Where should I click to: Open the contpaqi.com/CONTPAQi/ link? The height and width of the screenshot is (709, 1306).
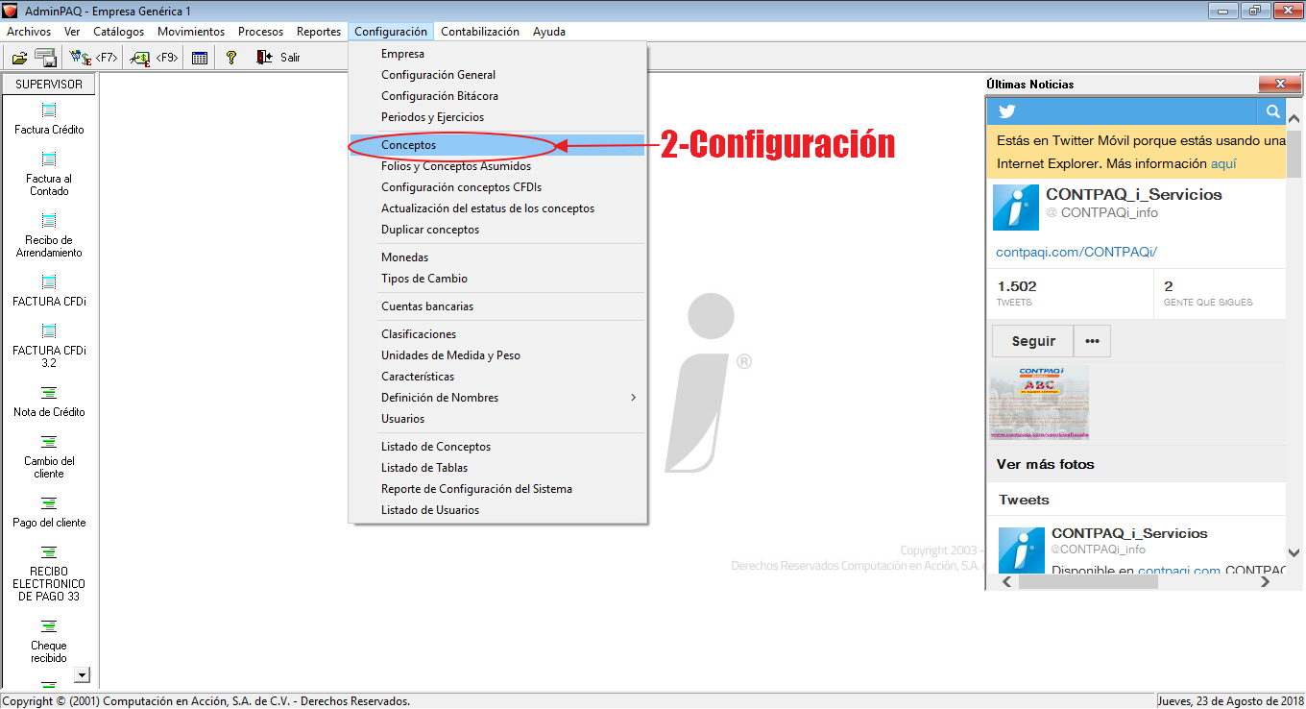(x=1076, y=252)
